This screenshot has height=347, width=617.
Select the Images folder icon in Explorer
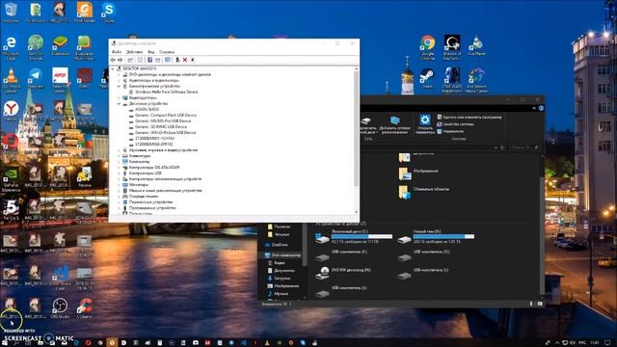coord(405,173)
